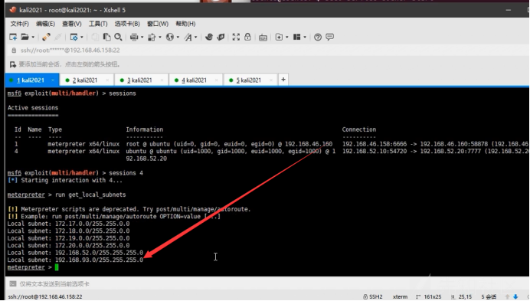The height and width of the screenshot is (301, 530).
Task: Click the greyed-out Copy icon
Action: tap(95, 37)
